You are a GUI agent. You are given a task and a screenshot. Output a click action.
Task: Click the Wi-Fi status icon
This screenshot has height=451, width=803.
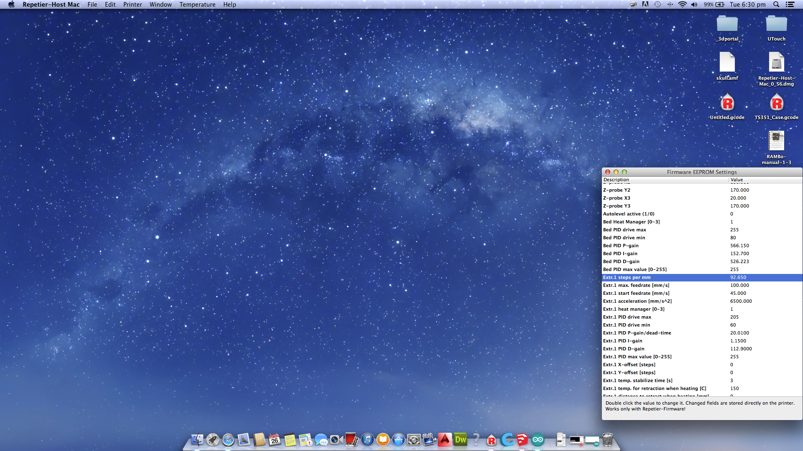682,5
